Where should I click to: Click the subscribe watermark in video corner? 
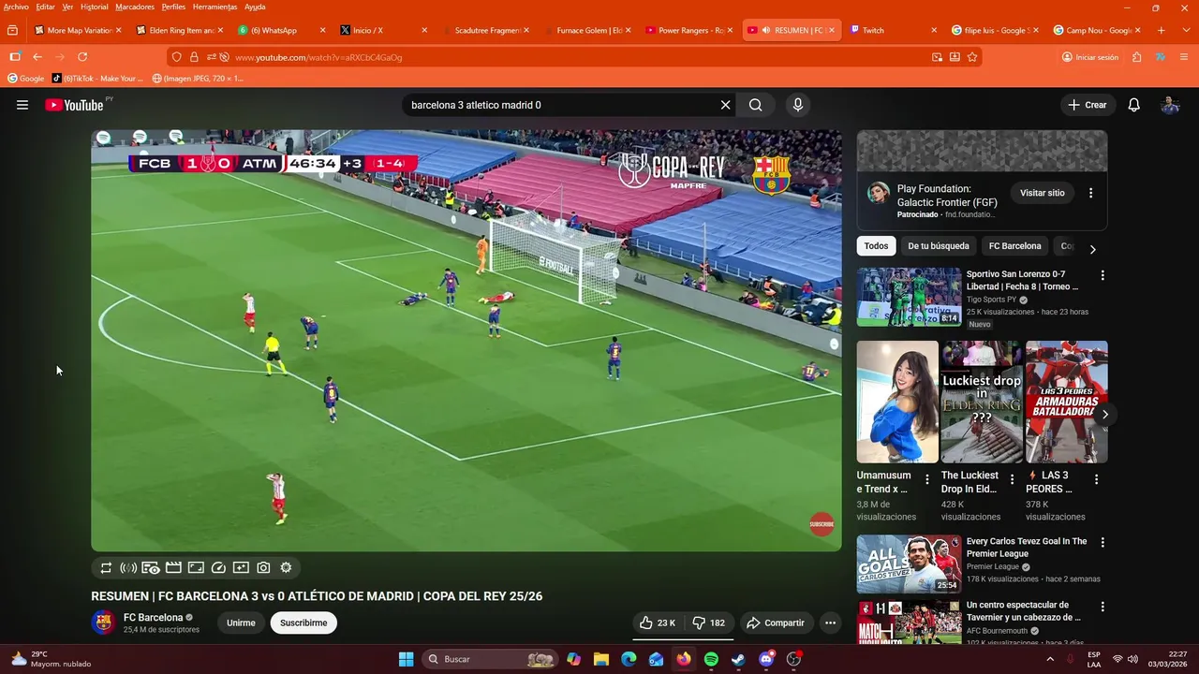point(822,524)
